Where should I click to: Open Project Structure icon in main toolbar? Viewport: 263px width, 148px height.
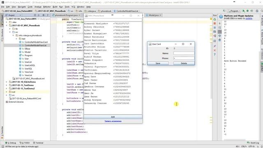tap(257, 11)
